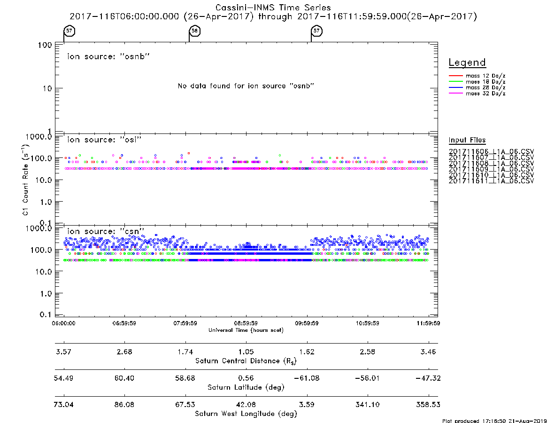Click the 'Cassini-INMS Time Series' title

pos(273,8)
